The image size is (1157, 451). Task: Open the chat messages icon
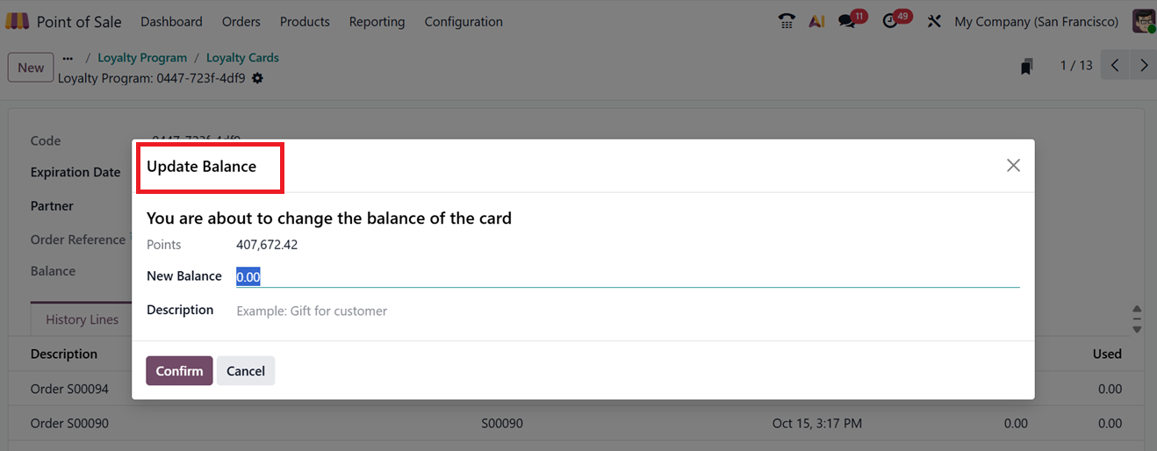pos(847,21)
